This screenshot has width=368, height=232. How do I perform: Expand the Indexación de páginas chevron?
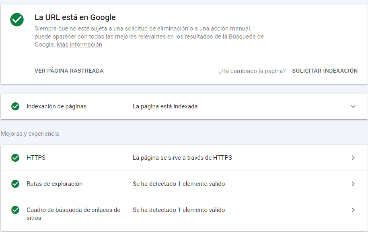point(353,106)
